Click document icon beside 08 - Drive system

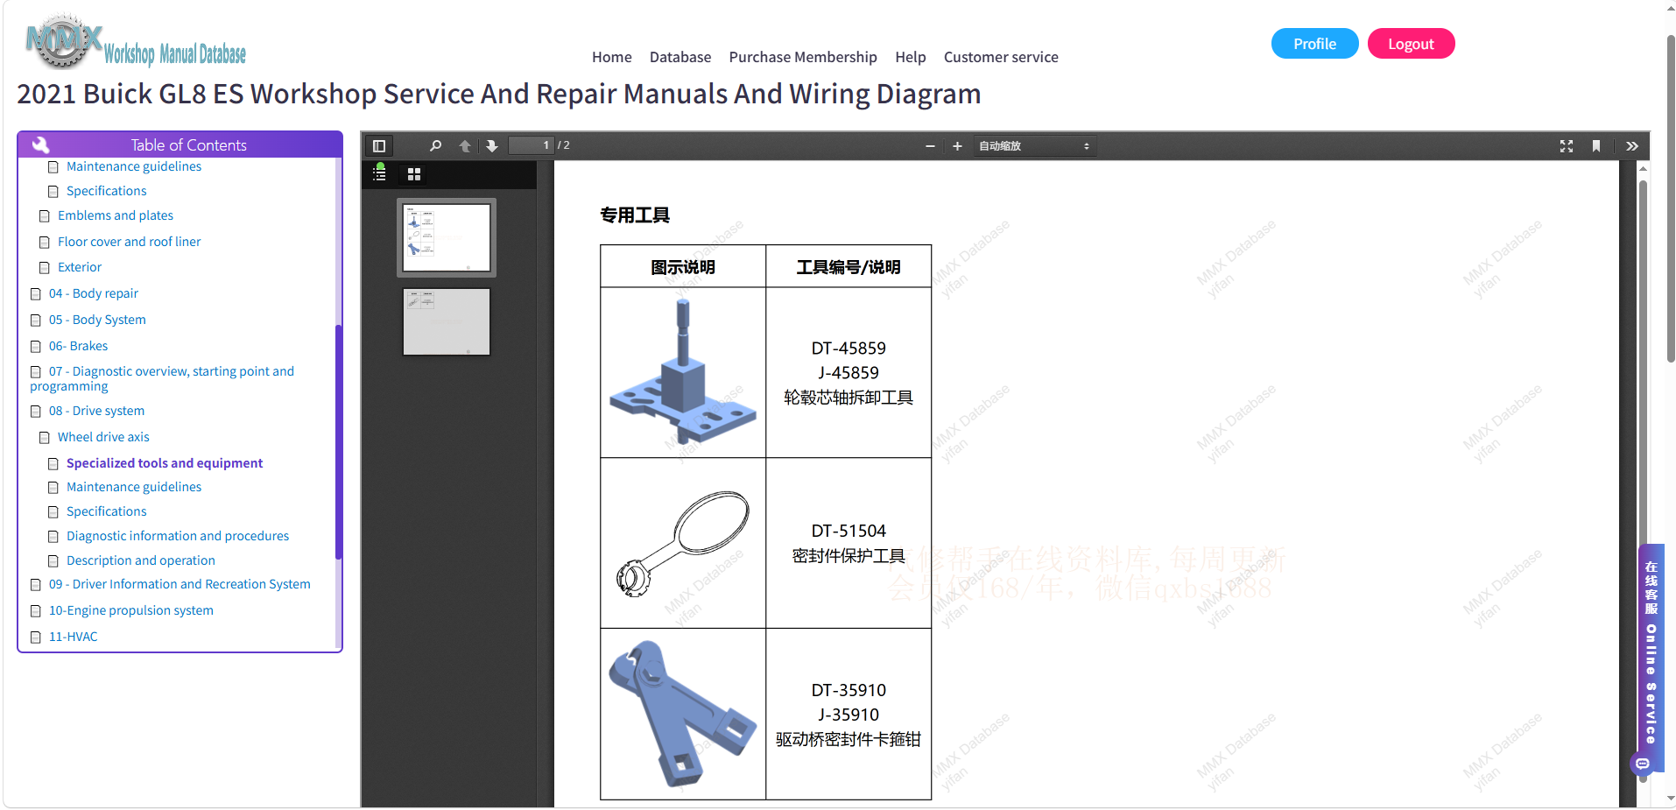pyautogui.click(x=36, y=412)
